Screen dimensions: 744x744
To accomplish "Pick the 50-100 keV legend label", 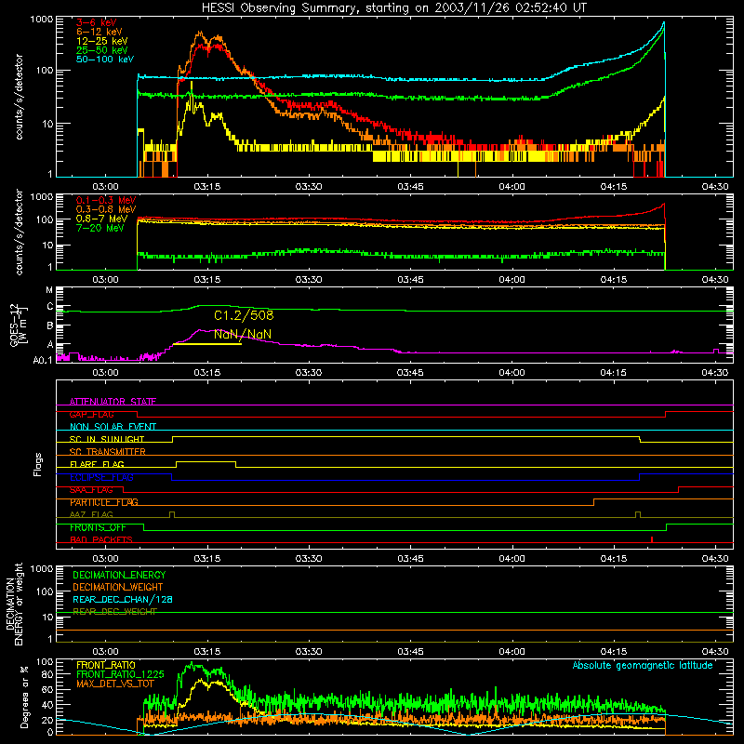I will (105, 60).
